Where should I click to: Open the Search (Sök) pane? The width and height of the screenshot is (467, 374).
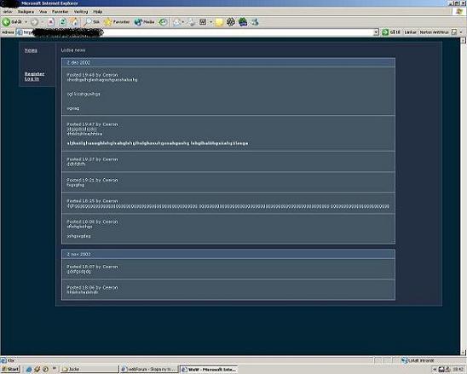pyautogui.click(x=92, y=22)
